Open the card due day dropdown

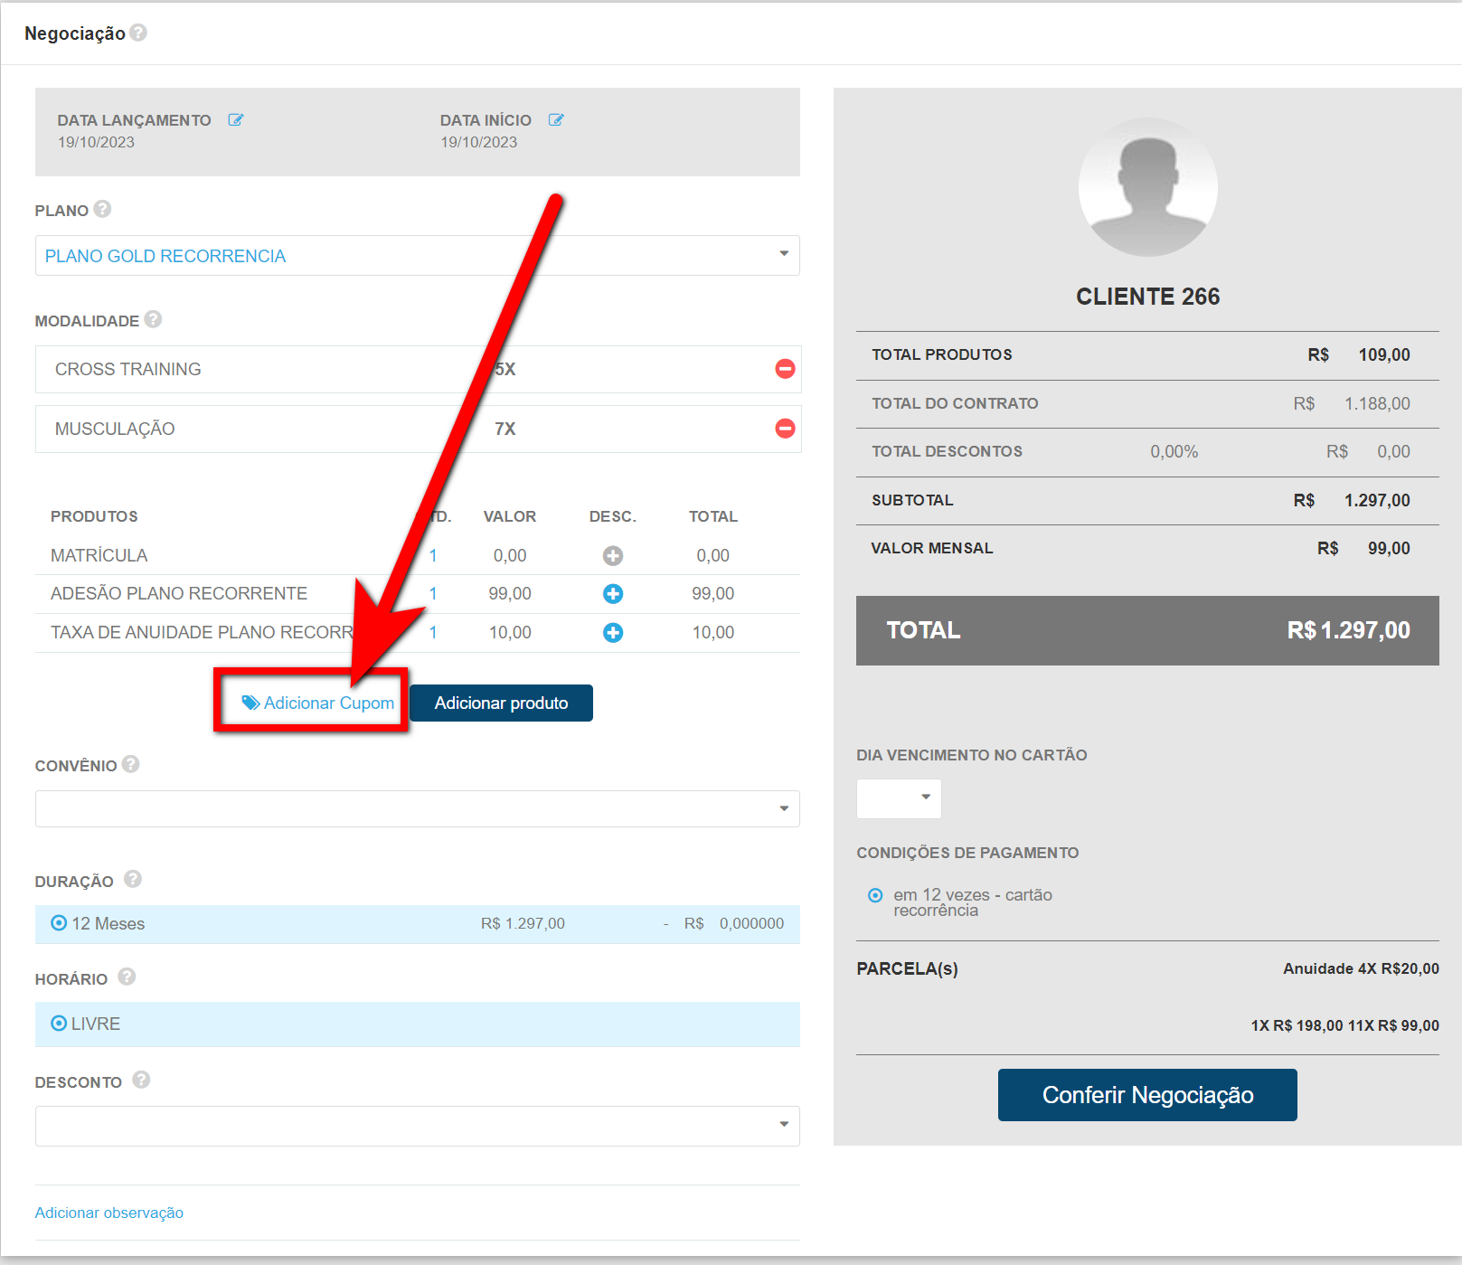[899, 798]
